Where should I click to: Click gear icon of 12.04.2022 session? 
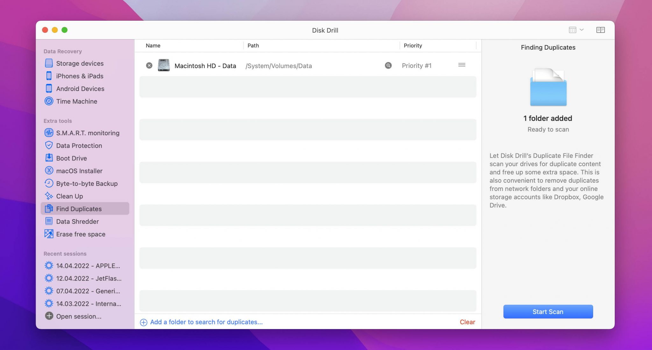pyautogui.click(x=49, y=278)
